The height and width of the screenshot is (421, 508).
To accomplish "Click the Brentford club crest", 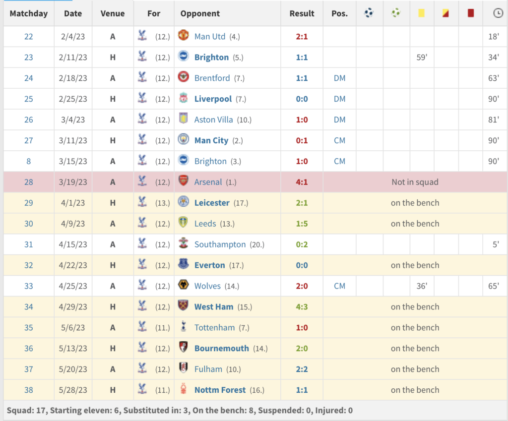I will (184, 76).
